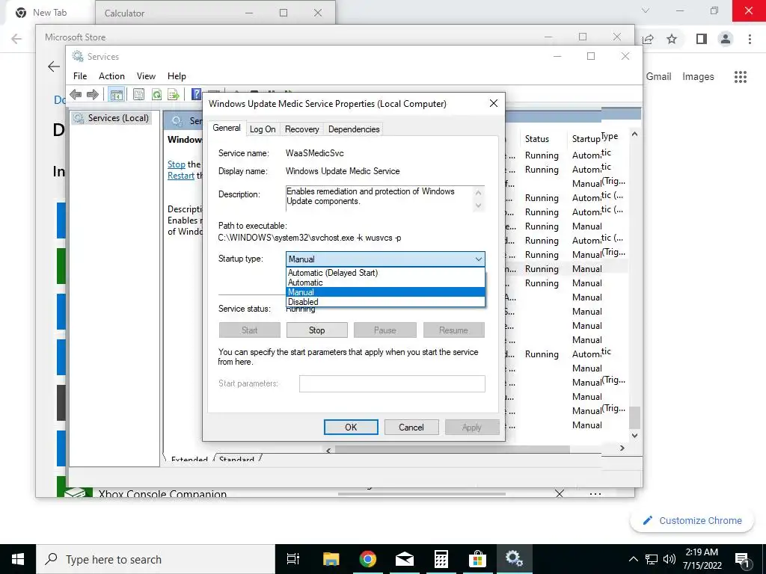The image size is (766, 574).
Task: Toggle Show/Hide Console Tree toolbar icon
Action: 116,95
